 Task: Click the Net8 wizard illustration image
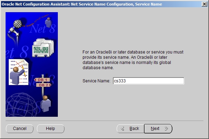click(32, 65)
